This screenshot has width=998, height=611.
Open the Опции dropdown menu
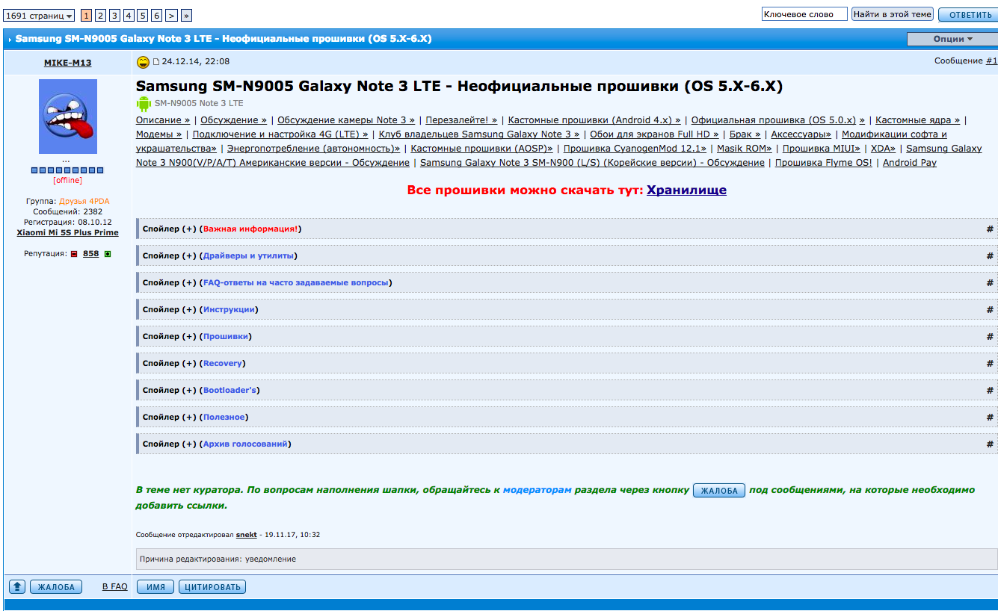pyautogui.click(x=952, y=39)
